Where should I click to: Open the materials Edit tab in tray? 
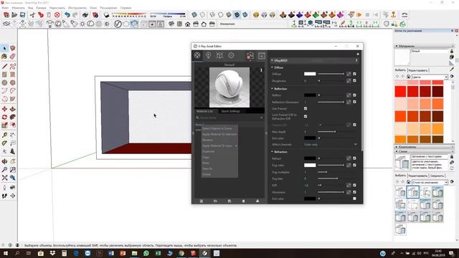[x=418, y=70]
